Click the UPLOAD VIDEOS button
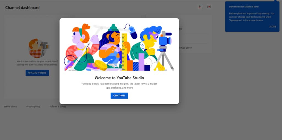 [x=37, y=73]
